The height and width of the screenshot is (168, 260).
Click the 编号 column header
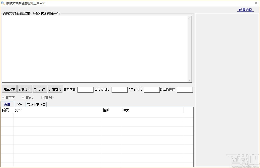click(7, 110)
